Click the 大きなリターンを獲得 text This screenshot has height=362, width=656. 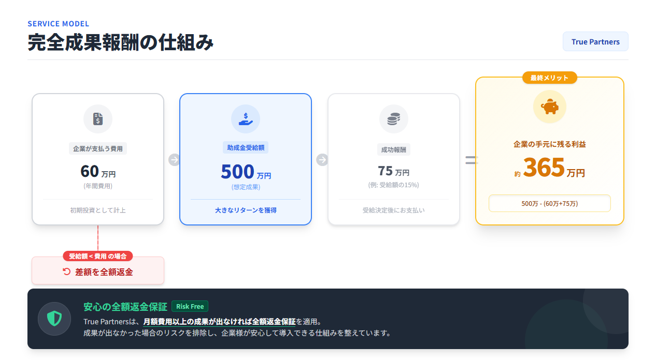(x=246, y=210)
